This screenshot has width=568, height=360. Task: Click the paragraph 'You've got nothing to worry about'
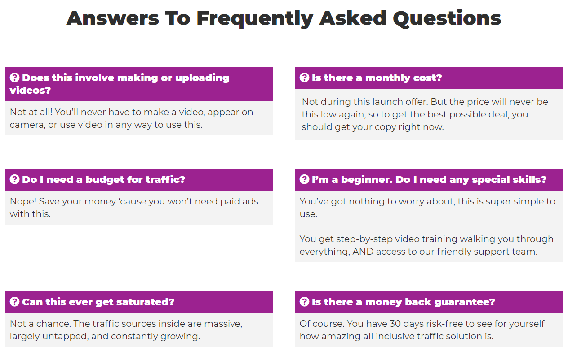pyautogui.click(x=428, y=208)
